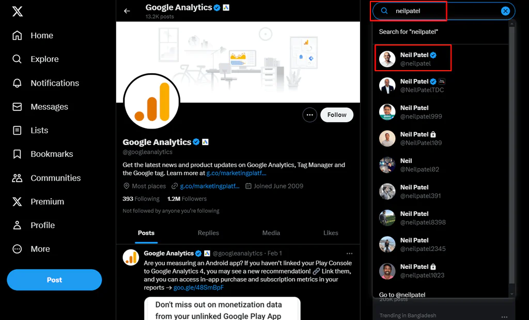The image size is (529, 320).
Task: Click the magnifier icon in search box
Action: point(384,11)
